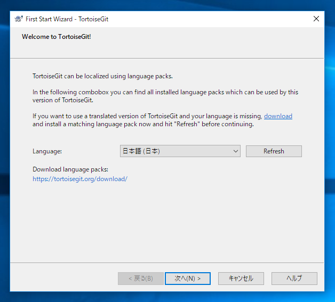
Task: Click the 次へ(N) > next button
Action: click(188, 279)
